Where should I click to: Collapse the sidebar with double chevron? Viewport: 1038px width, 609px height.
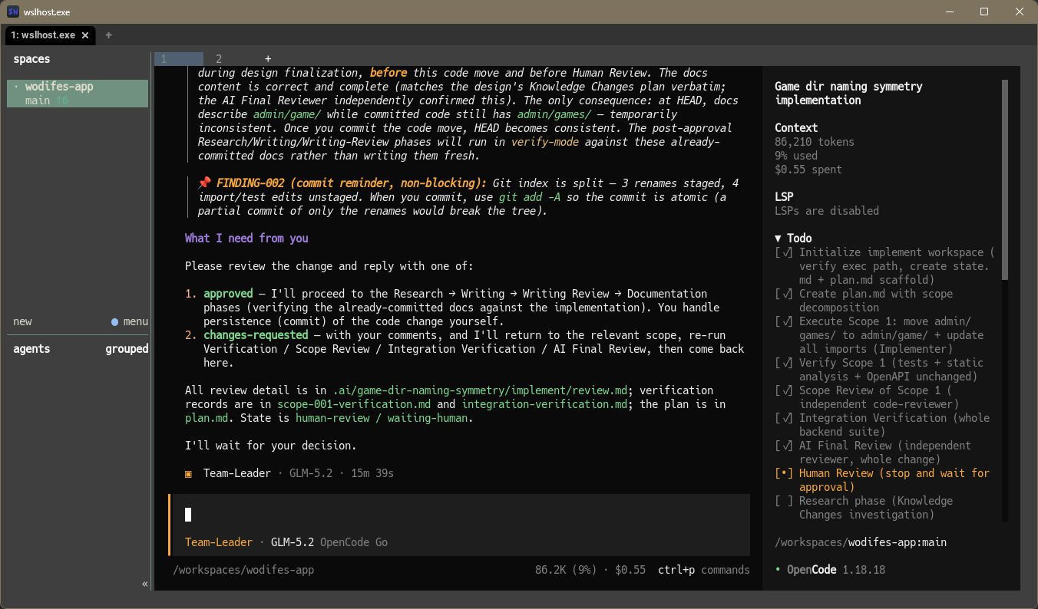pos(144,584)
